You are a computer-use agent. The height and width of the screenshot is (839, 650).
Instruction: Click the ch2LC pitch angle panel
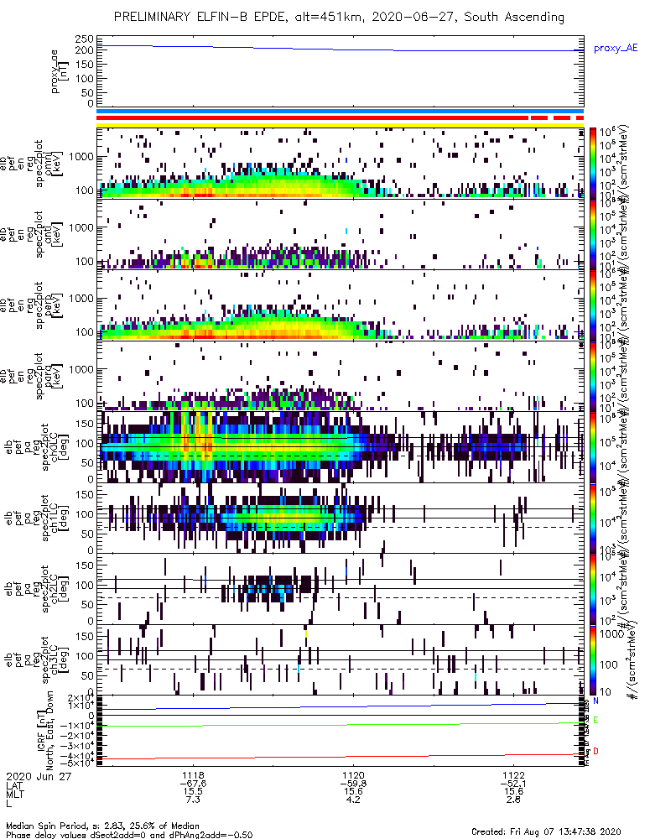(341, 589)
